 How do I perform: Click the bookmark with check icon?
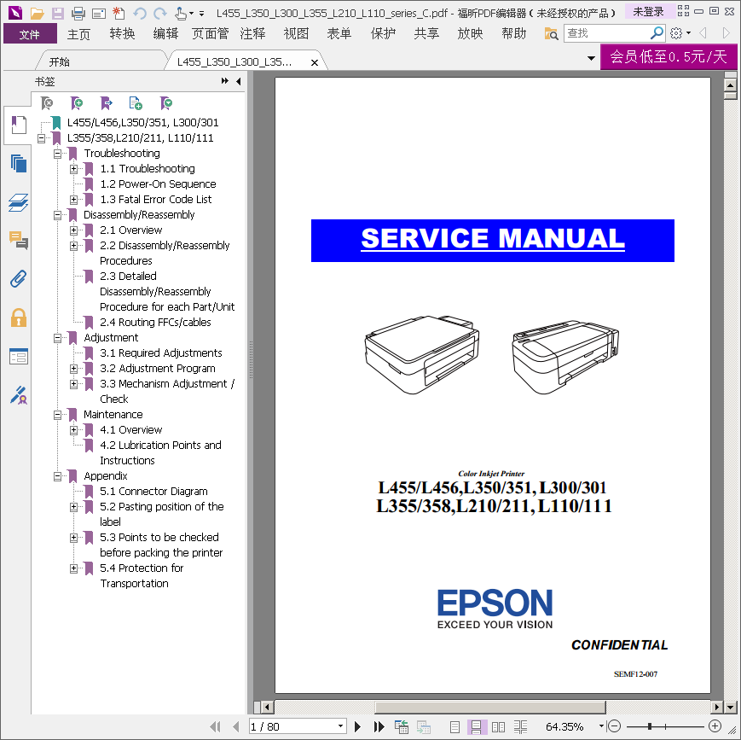click(x=166, y=102)
